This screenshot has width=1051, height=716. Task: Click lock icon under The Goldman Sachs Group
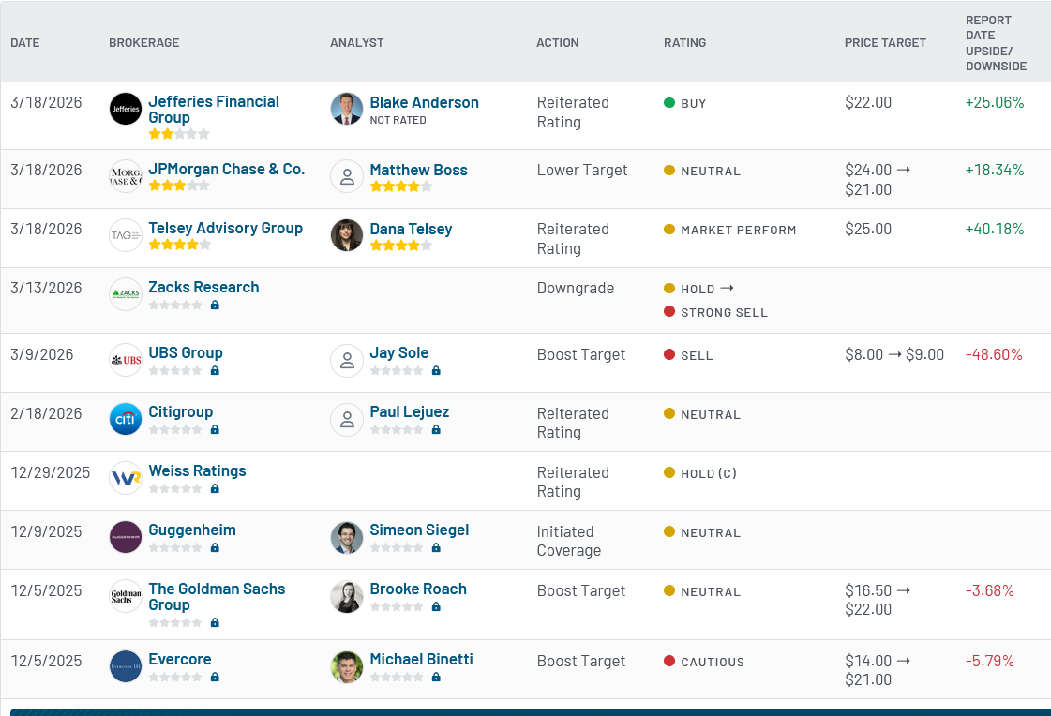[x=215, y=622]
